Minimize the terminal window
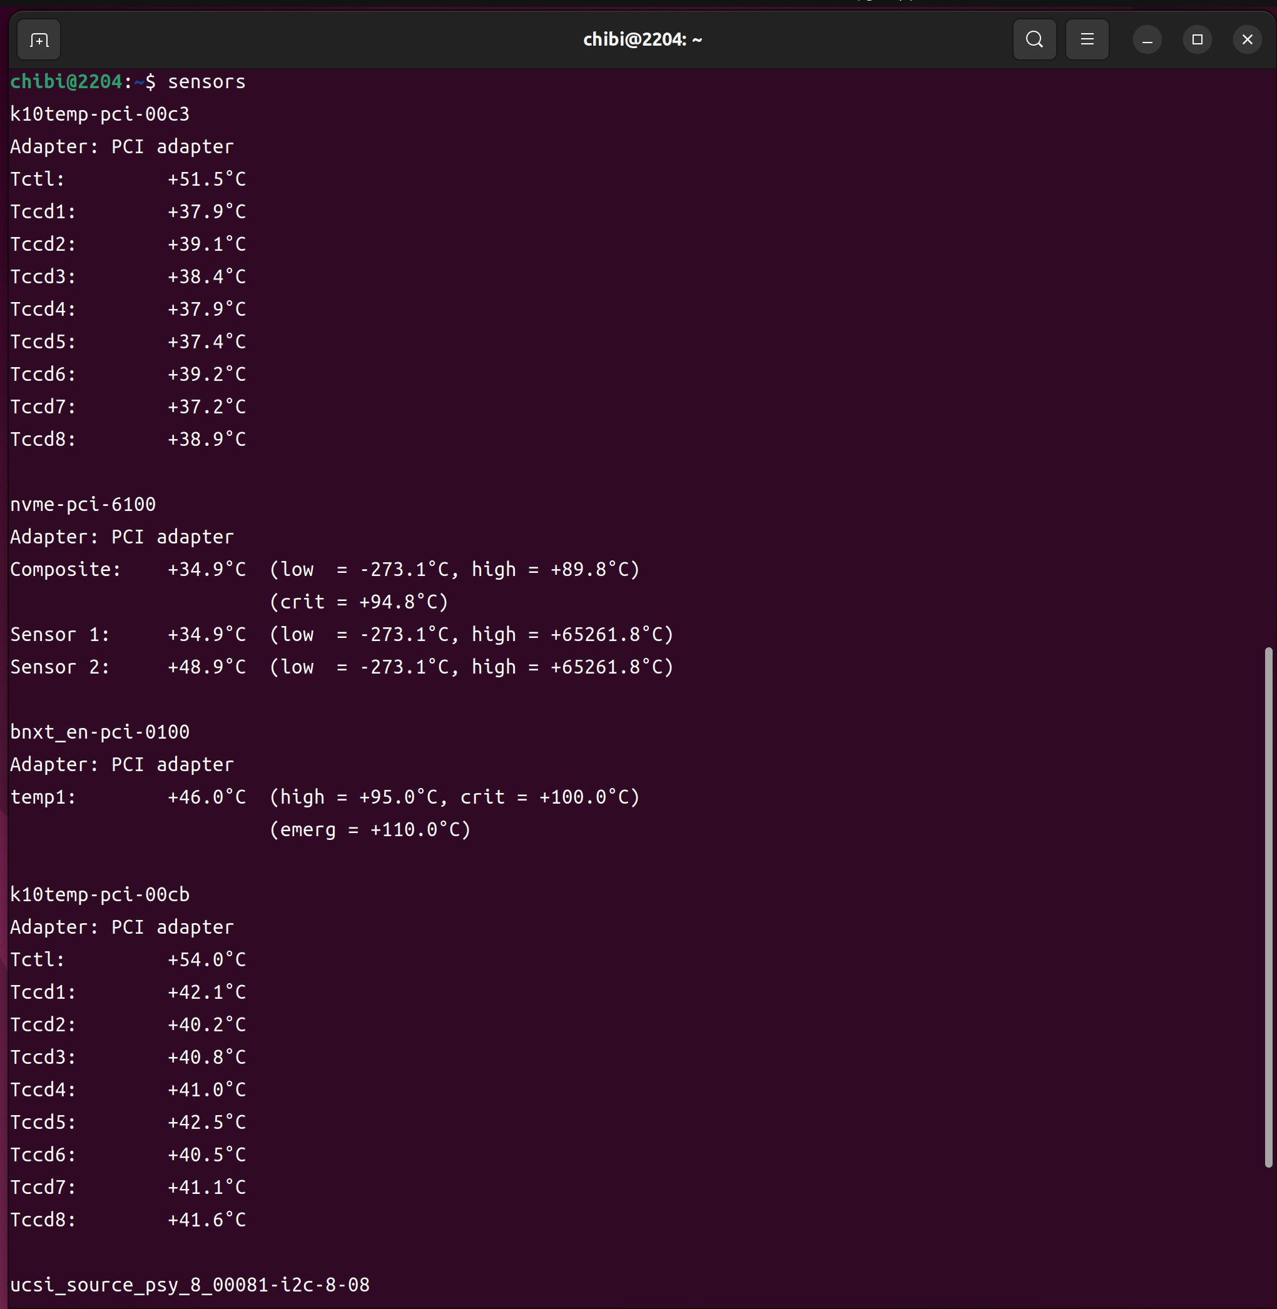 [x=1147, y=40]
